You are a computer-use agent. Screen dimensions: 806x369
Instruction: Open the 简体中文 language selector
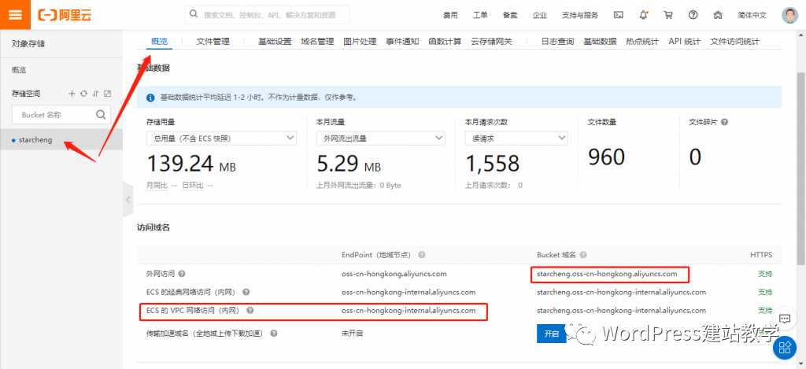pyautogui.click(x=752, y=15)
